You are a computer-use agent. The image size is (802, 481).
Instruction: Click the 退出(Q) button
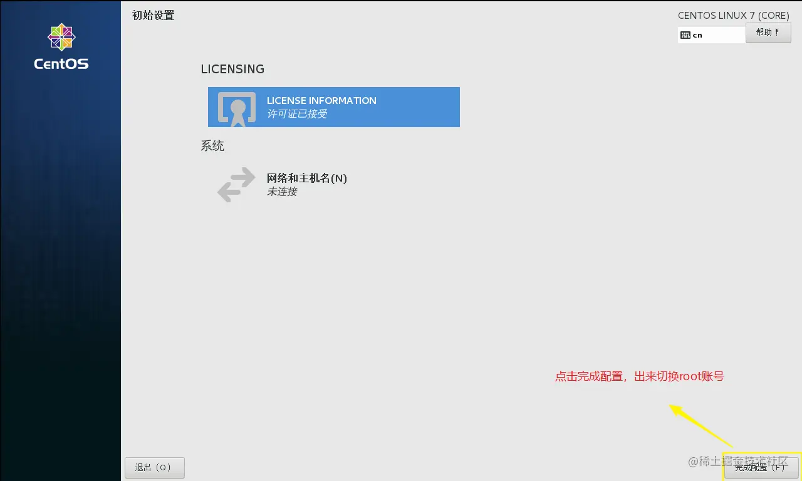pos(155,467)
